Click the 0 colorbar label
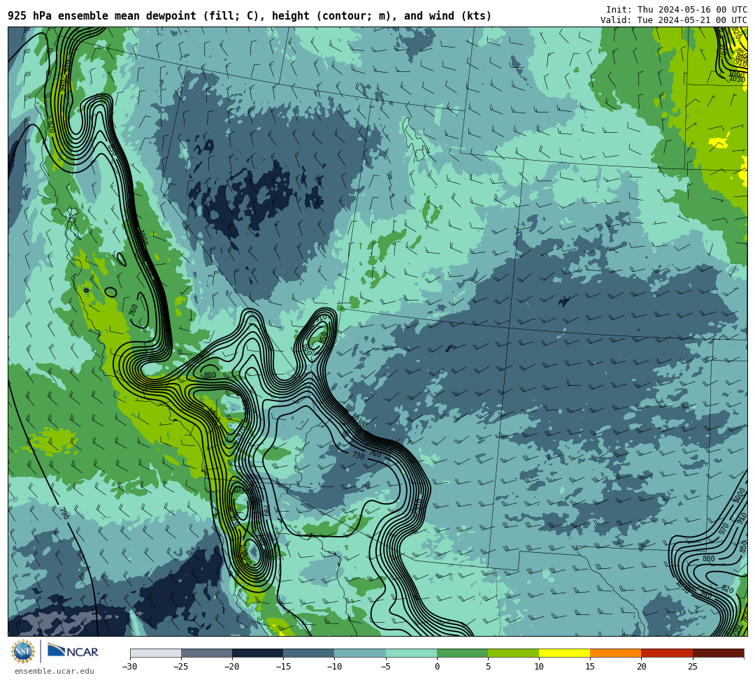Image resolution: width=755 pixels, height=680 pixels. 437,667
